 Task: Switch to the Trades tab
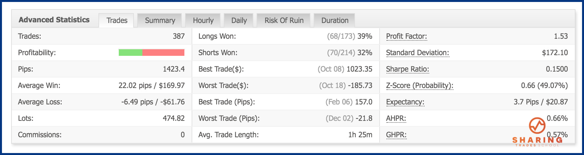[x=117, y=20]
